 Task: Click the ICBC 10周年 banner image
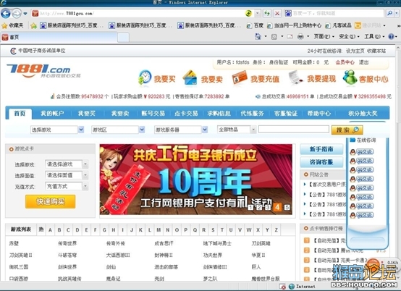pos(196,180)
